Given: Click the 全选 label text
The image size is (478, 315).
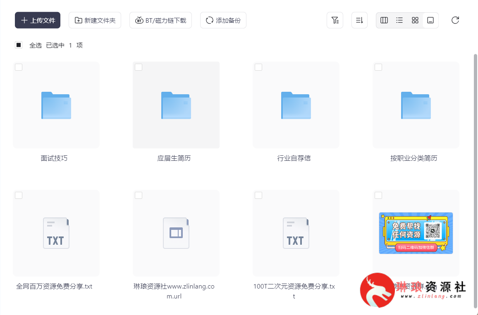Looking at the screenshot, I should point(36,45).
